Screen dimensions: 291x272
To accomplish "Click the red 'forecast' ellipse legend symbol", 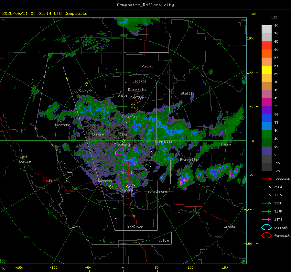I will (x=266, y=235).
